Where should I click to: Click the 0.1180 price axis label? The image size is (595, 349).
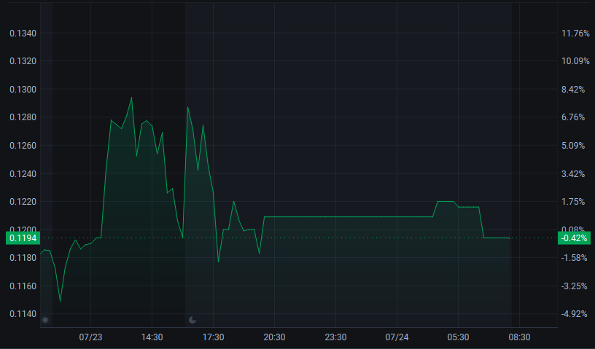23,258
